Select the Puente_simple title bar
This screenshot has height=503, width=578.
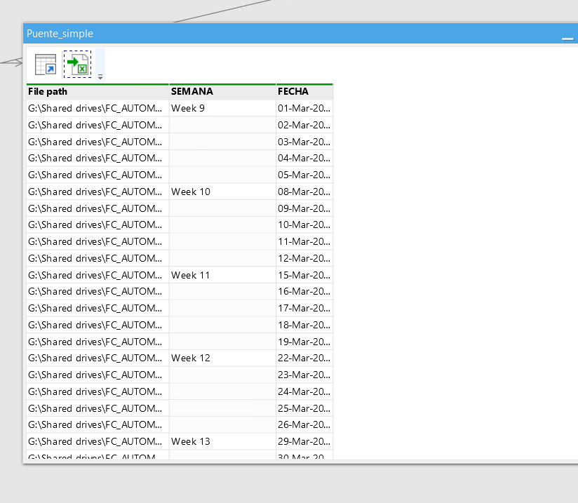[300, 34]
